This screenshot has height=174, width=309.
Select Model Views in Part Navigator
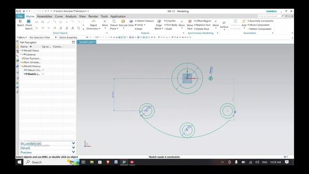click(31, 50)
